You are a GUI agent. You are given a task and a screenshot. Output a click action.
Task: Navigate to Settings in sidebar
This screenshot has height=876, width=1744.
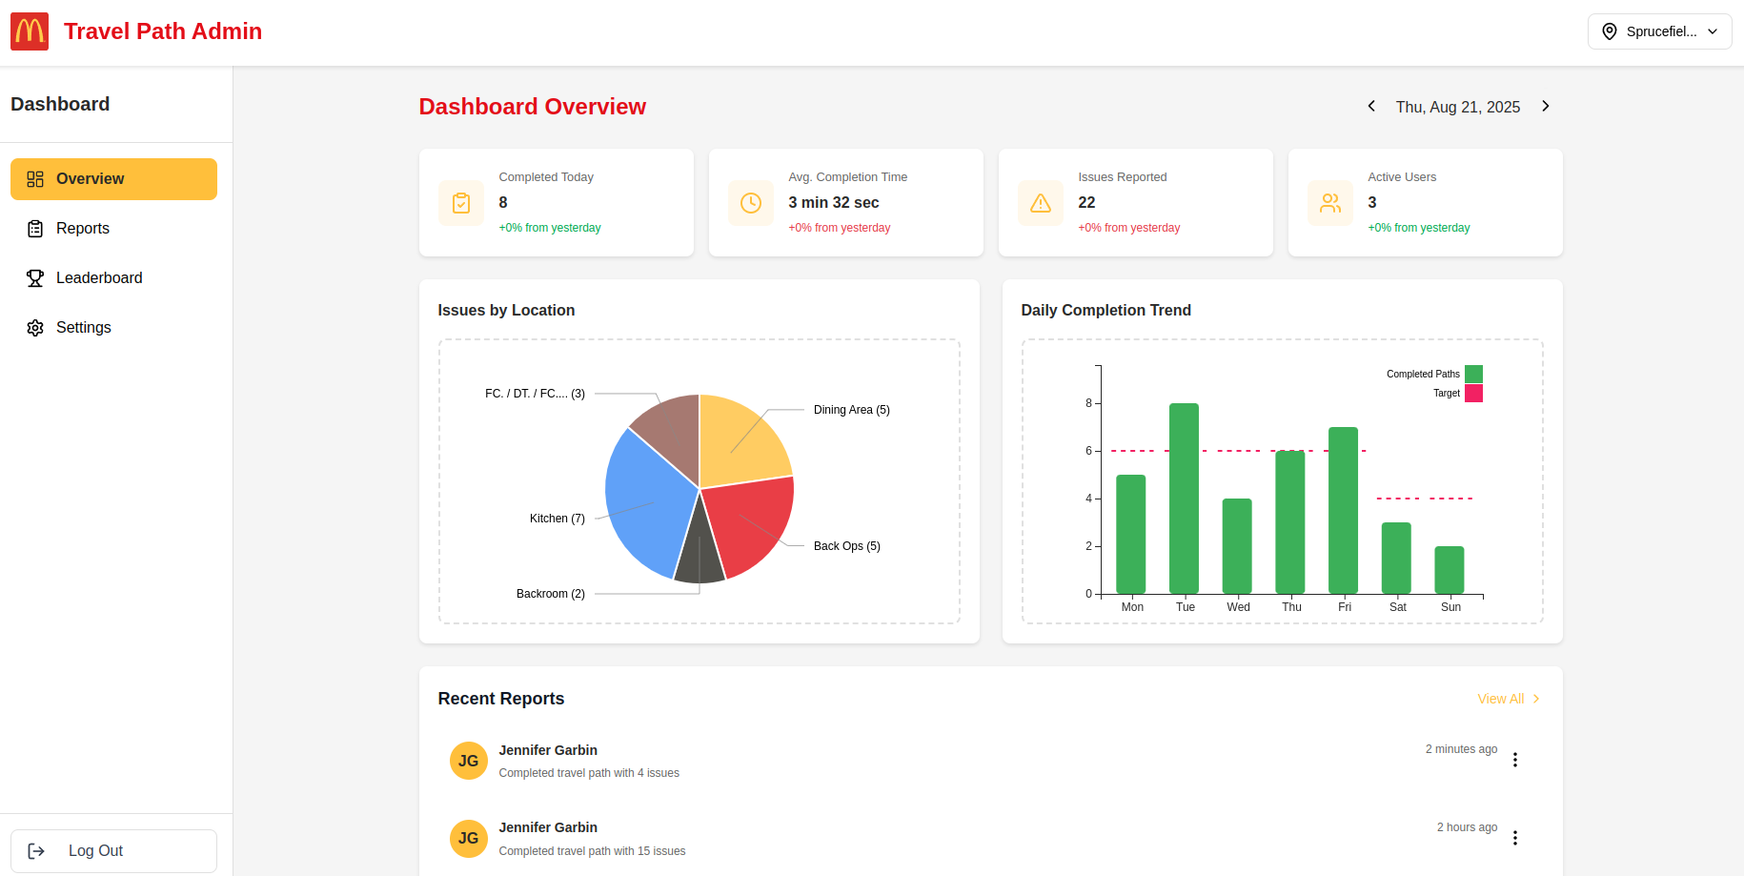click(84, 328)
